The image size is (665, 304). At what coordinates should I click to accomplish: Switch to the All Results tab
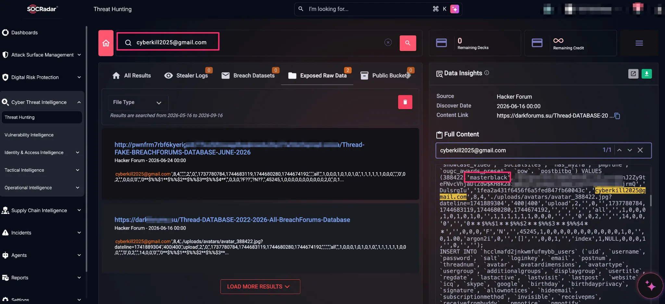[132, 75]
